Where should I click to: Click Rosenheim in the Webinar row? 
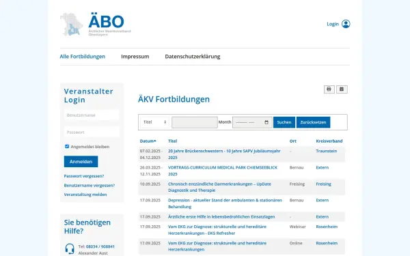(327, 227)
